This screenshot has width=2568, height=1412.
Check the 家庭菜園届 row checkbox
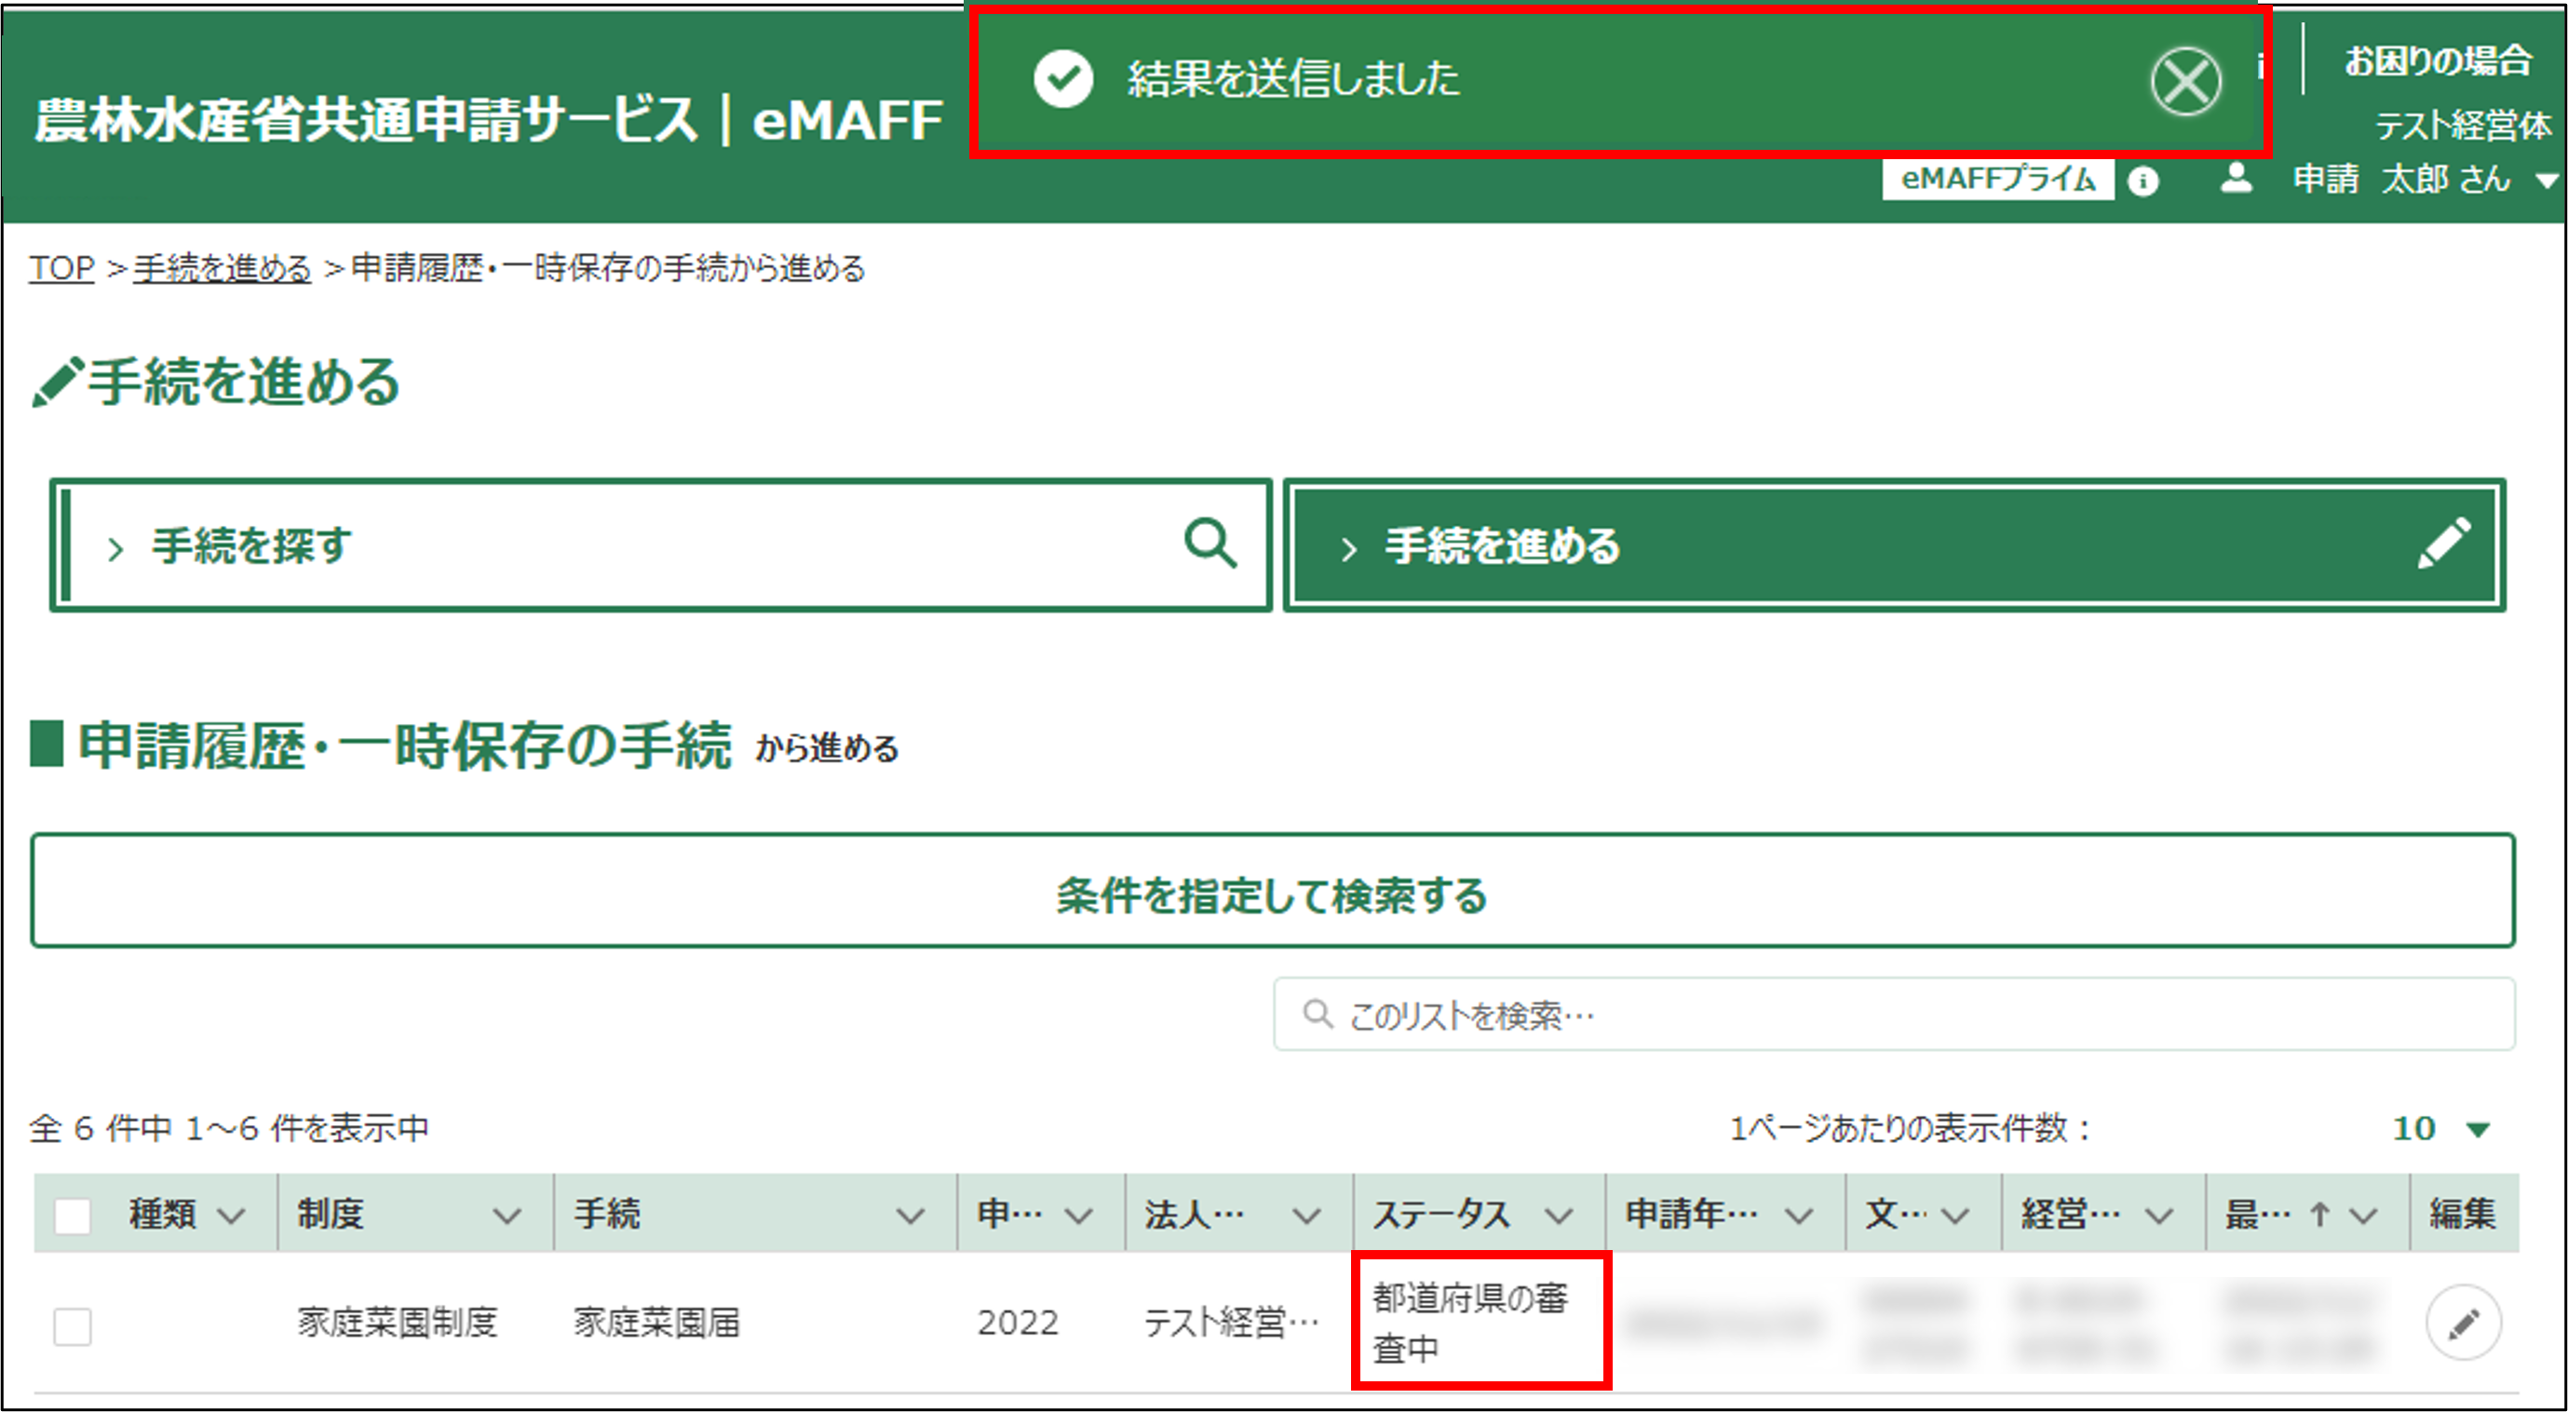point(73,1326)
